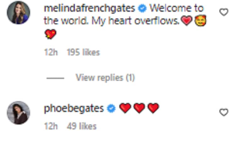Viewport: 236px width, 141px height.
Task: Click the middle red heart in phoebegates' comment
Action: click(139, 109)
